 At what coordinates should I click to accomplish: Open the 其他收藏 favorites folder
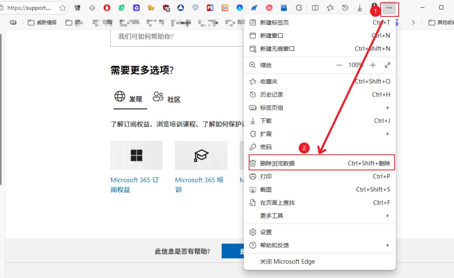coord(441,22)
